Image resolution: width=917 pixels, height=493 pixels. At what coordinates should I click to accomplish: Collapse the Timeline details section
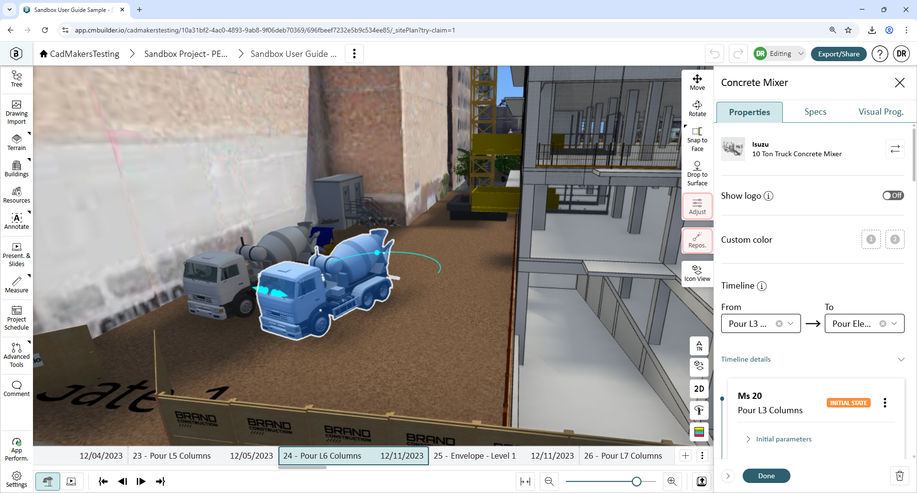pos(901,359)
